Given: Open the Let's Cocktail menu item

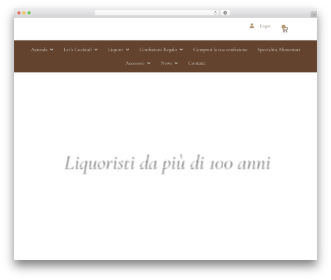Looking at the screenshot, I should [77, 50].
